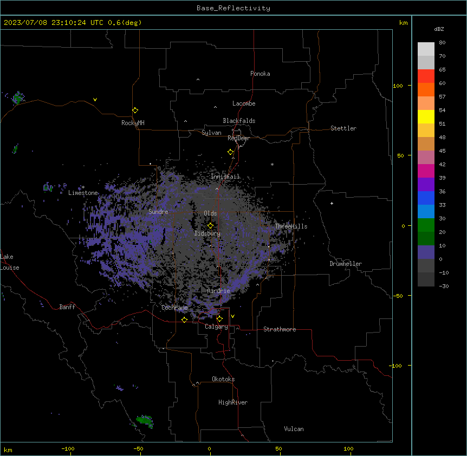This screenshot has height=456, width=467.
Task: Click the RockyMH town label
Action: click(x=133, y=123)
